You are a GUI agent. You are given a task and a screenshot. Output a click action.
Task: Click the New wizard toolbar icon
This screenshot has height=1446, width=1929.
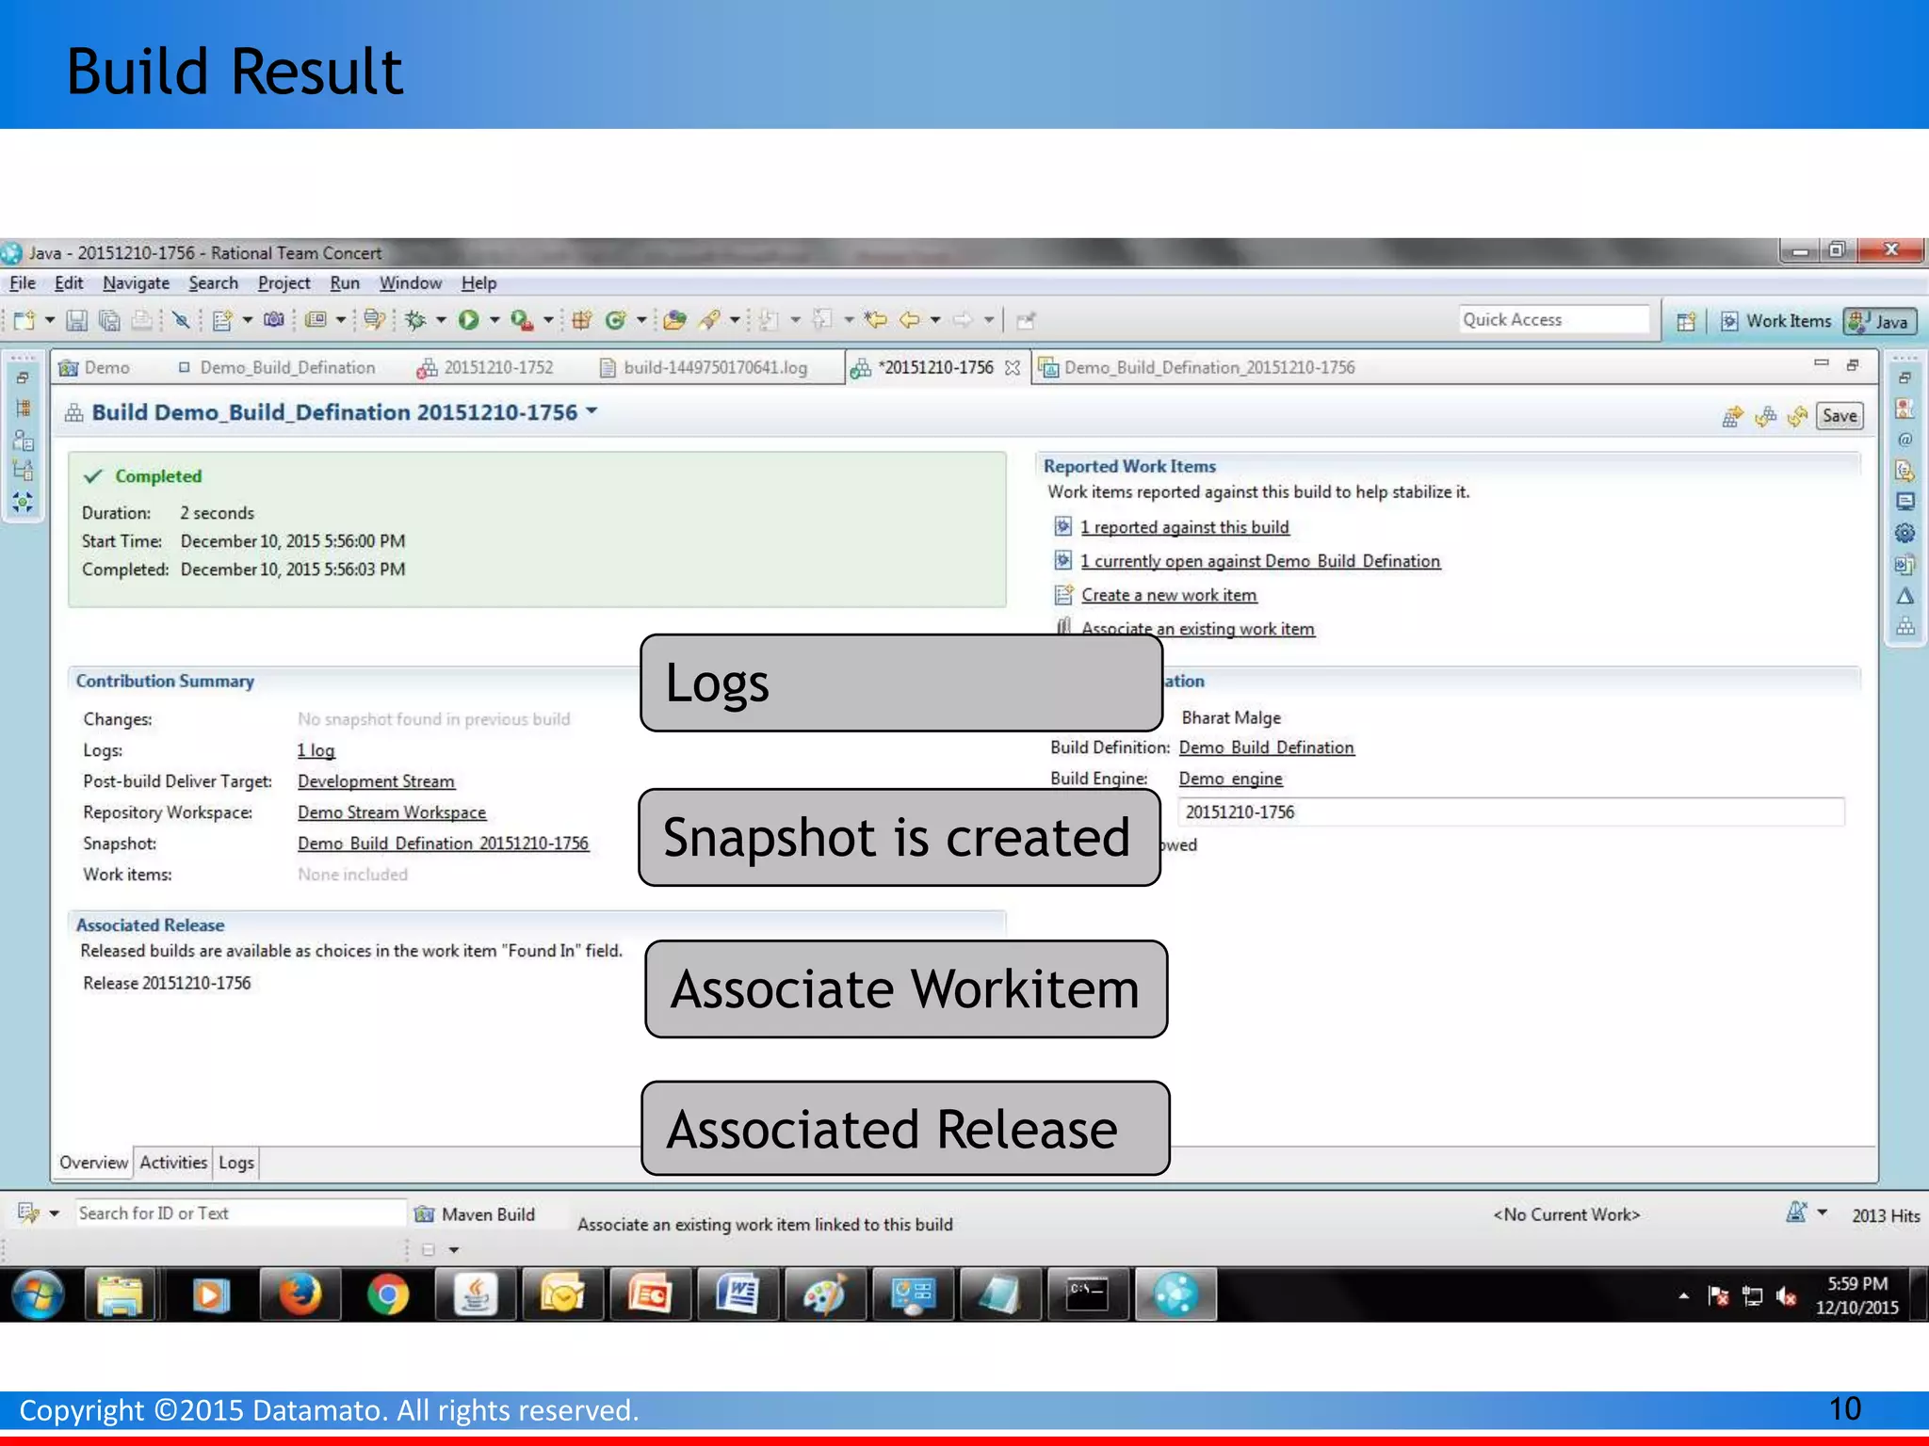pyautogui.click(x=24, y=321)
